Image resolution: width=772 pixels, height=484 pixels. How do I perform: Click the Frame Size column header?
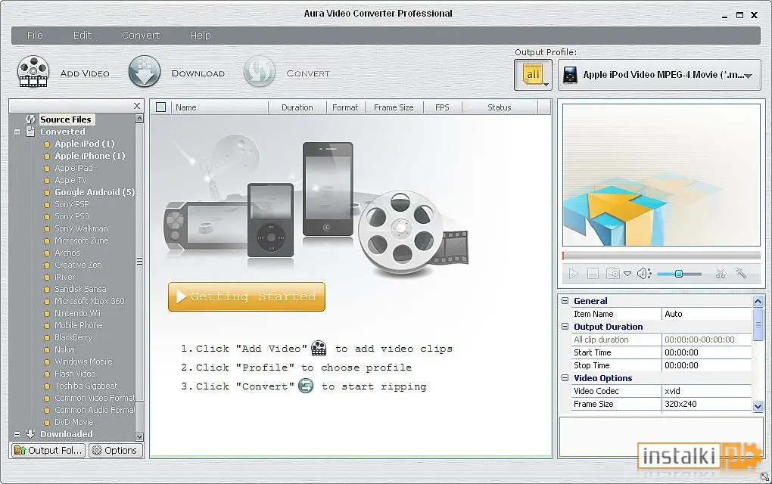tap(394, 107)
